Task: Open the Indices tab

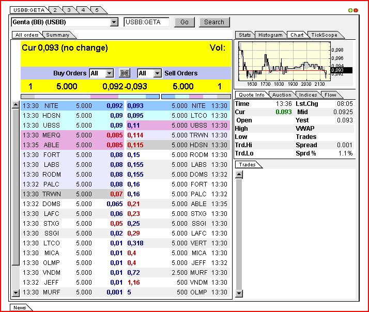Action: click(x=308, y=95)
